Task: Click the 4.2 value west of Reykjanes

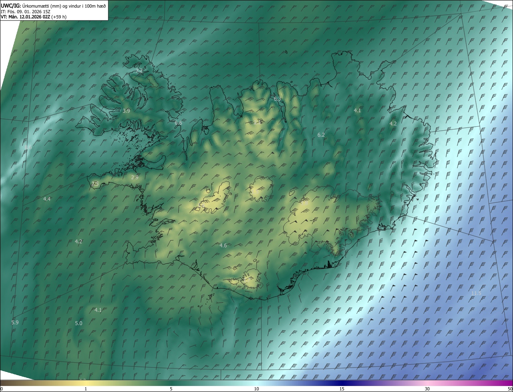Action: tap(79, 241)
